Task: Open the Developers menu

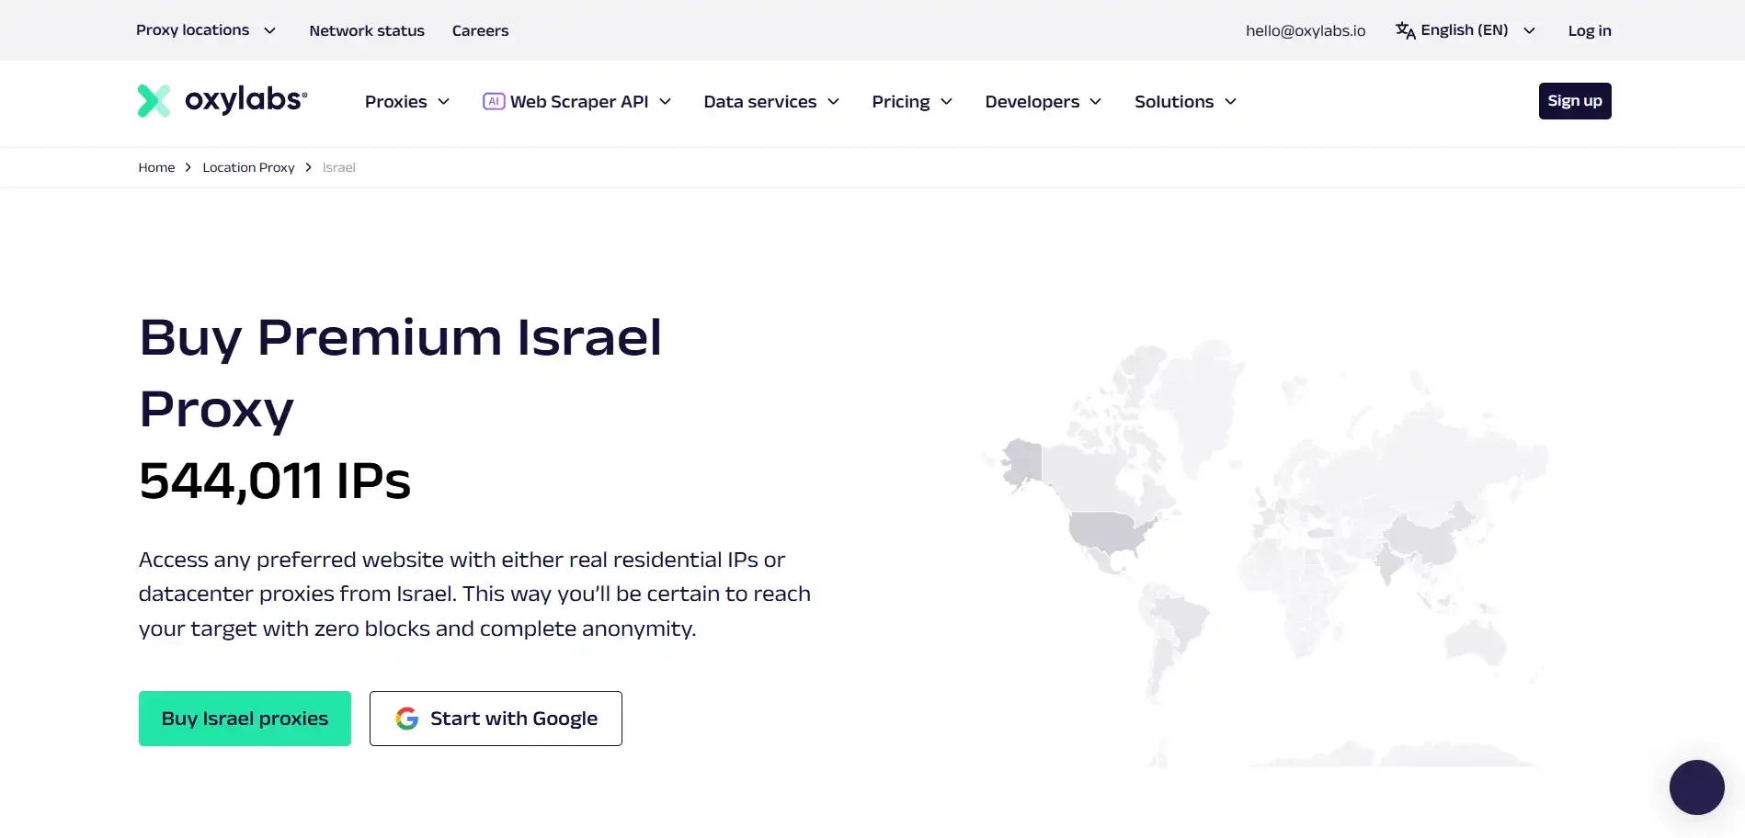Action: coord(1032,101)
